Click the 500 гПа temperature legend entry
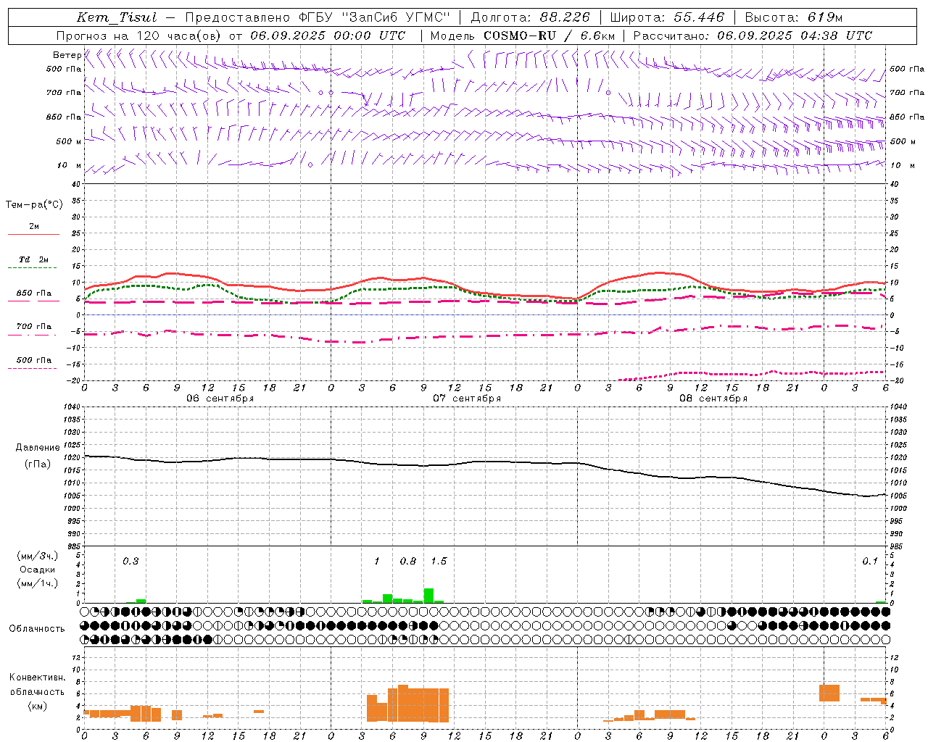The image size is (928, 742). (34, 360)
